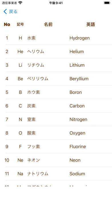Viewport: 112px width, 200px height.
Task: Click the 記号 column header
Action: pos(20,24)
